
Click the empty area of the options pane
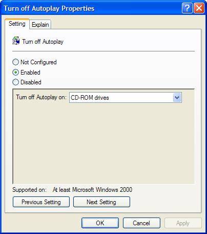coord(103,143)
